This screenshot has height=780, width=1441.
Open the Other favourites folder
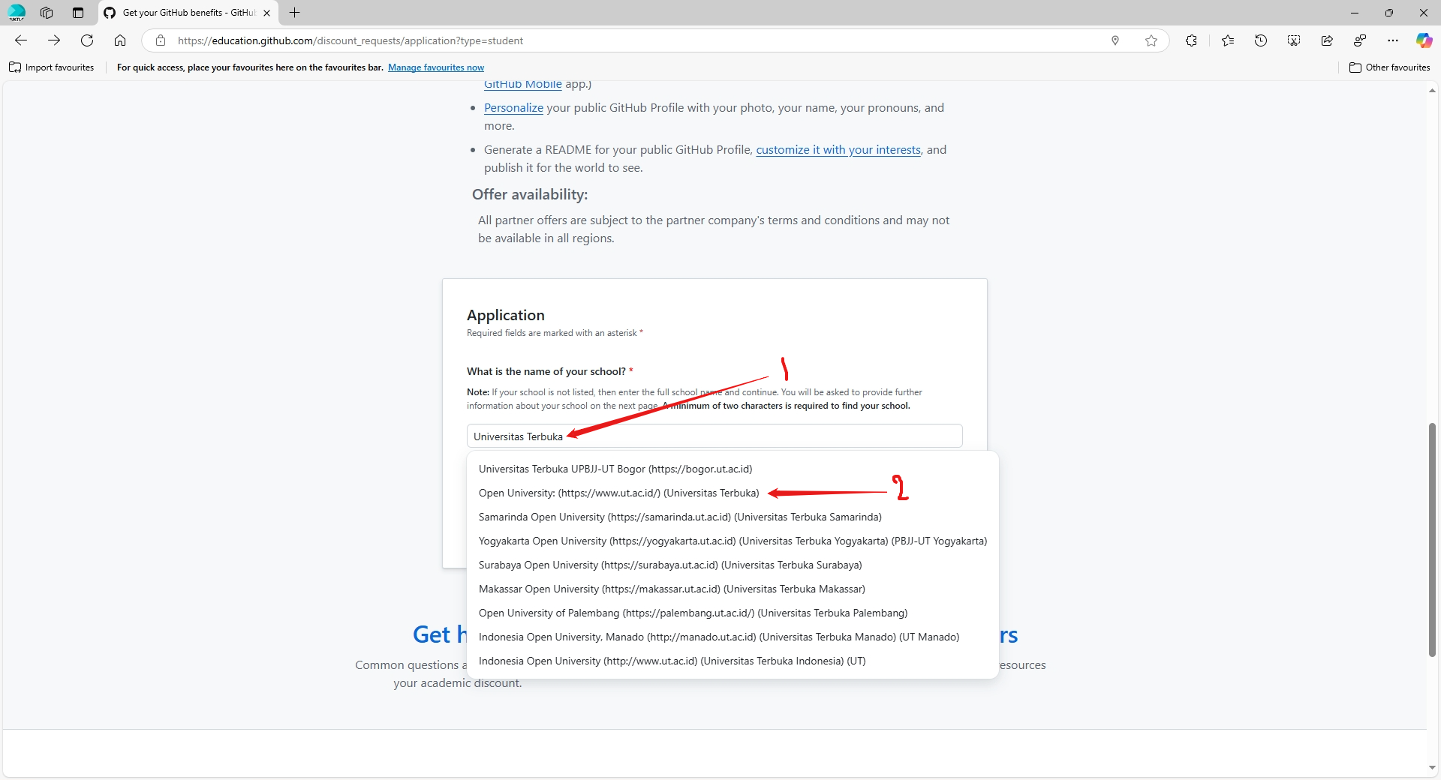1389,67
